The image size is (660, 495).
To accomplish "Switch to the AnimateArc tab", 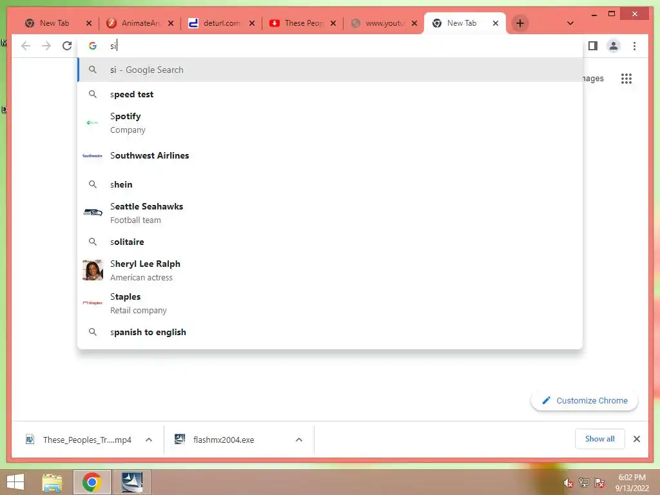I will [x=140, y=23].
